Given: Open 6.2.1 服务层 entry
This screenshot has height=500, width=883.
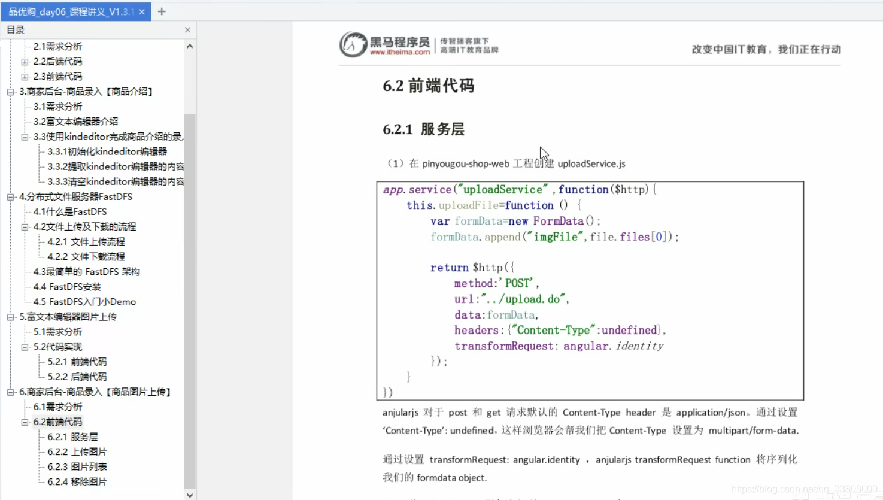Looking at the screenshot, I should 72,437.
